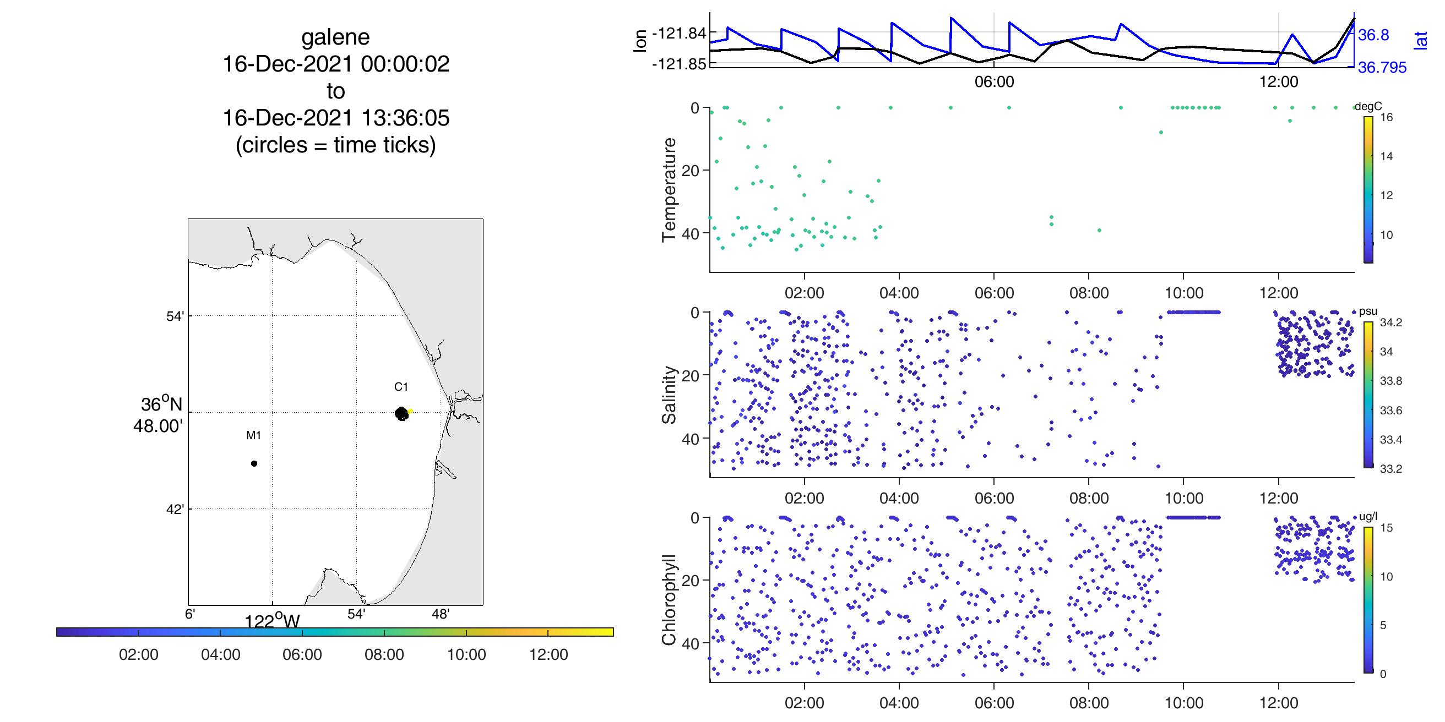
Task: Click the map's 48' longitude tick label
Action: [x=441, y=614]
